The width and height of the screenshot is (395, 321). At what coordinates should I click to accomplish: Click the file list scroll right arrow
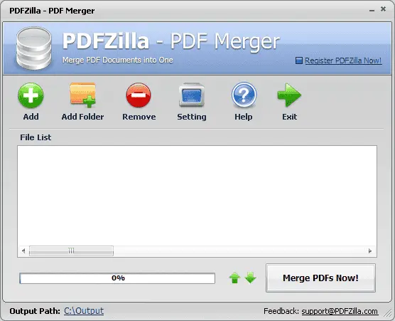[x=370, y=251]
